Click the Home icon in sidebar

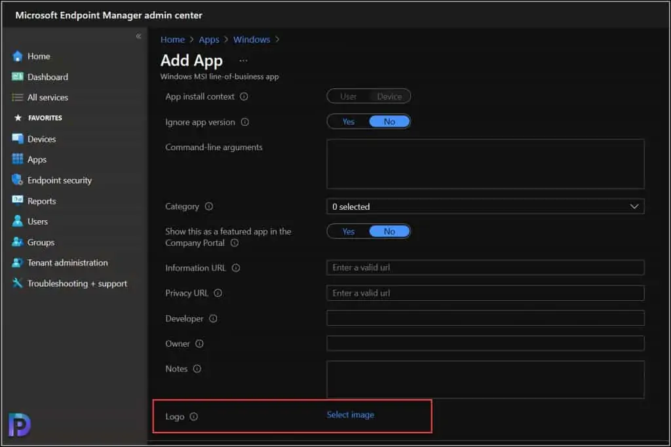18,56
